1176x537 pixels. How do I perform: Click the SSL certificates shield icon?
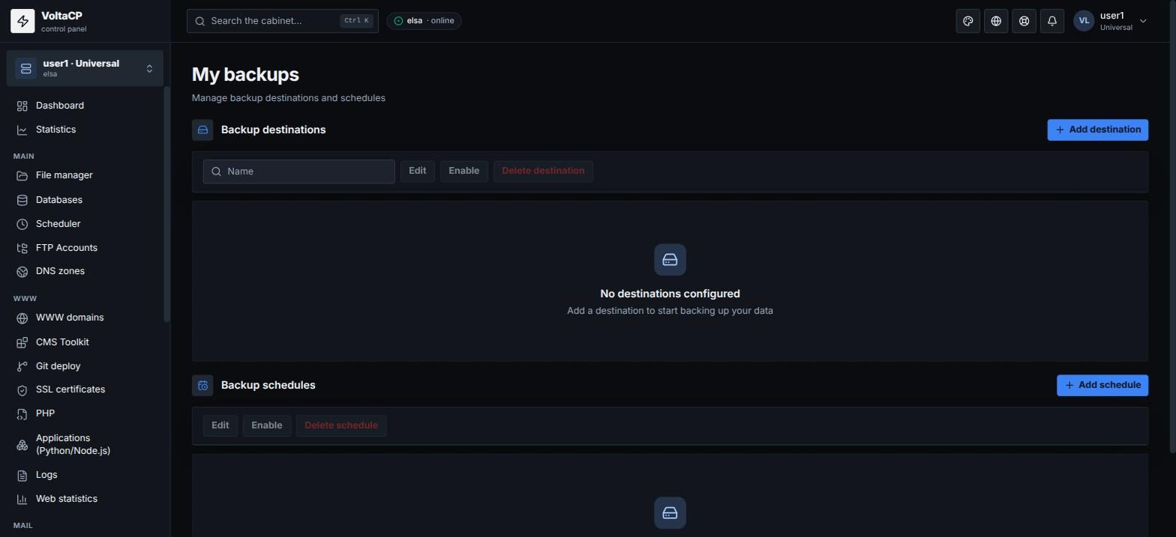coord(22,389)
